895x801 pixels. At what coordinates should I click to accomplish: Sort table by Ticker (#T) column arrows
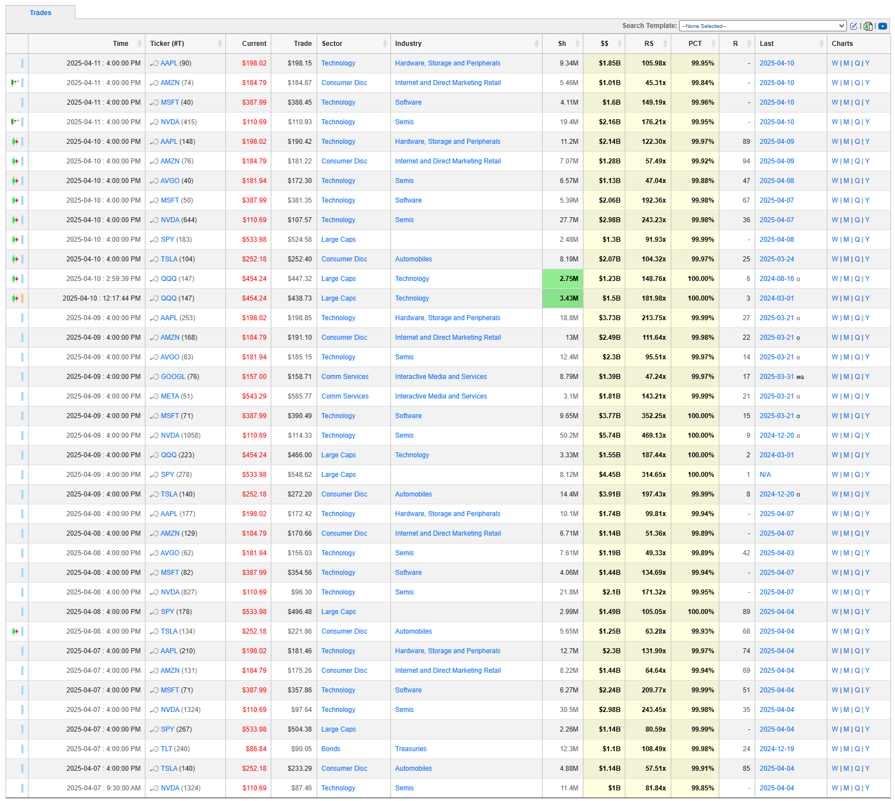[220, 44]
